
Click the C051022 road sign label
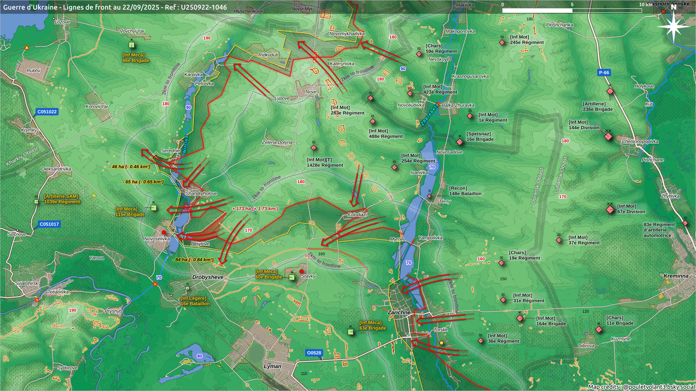(x=47, y=112)
